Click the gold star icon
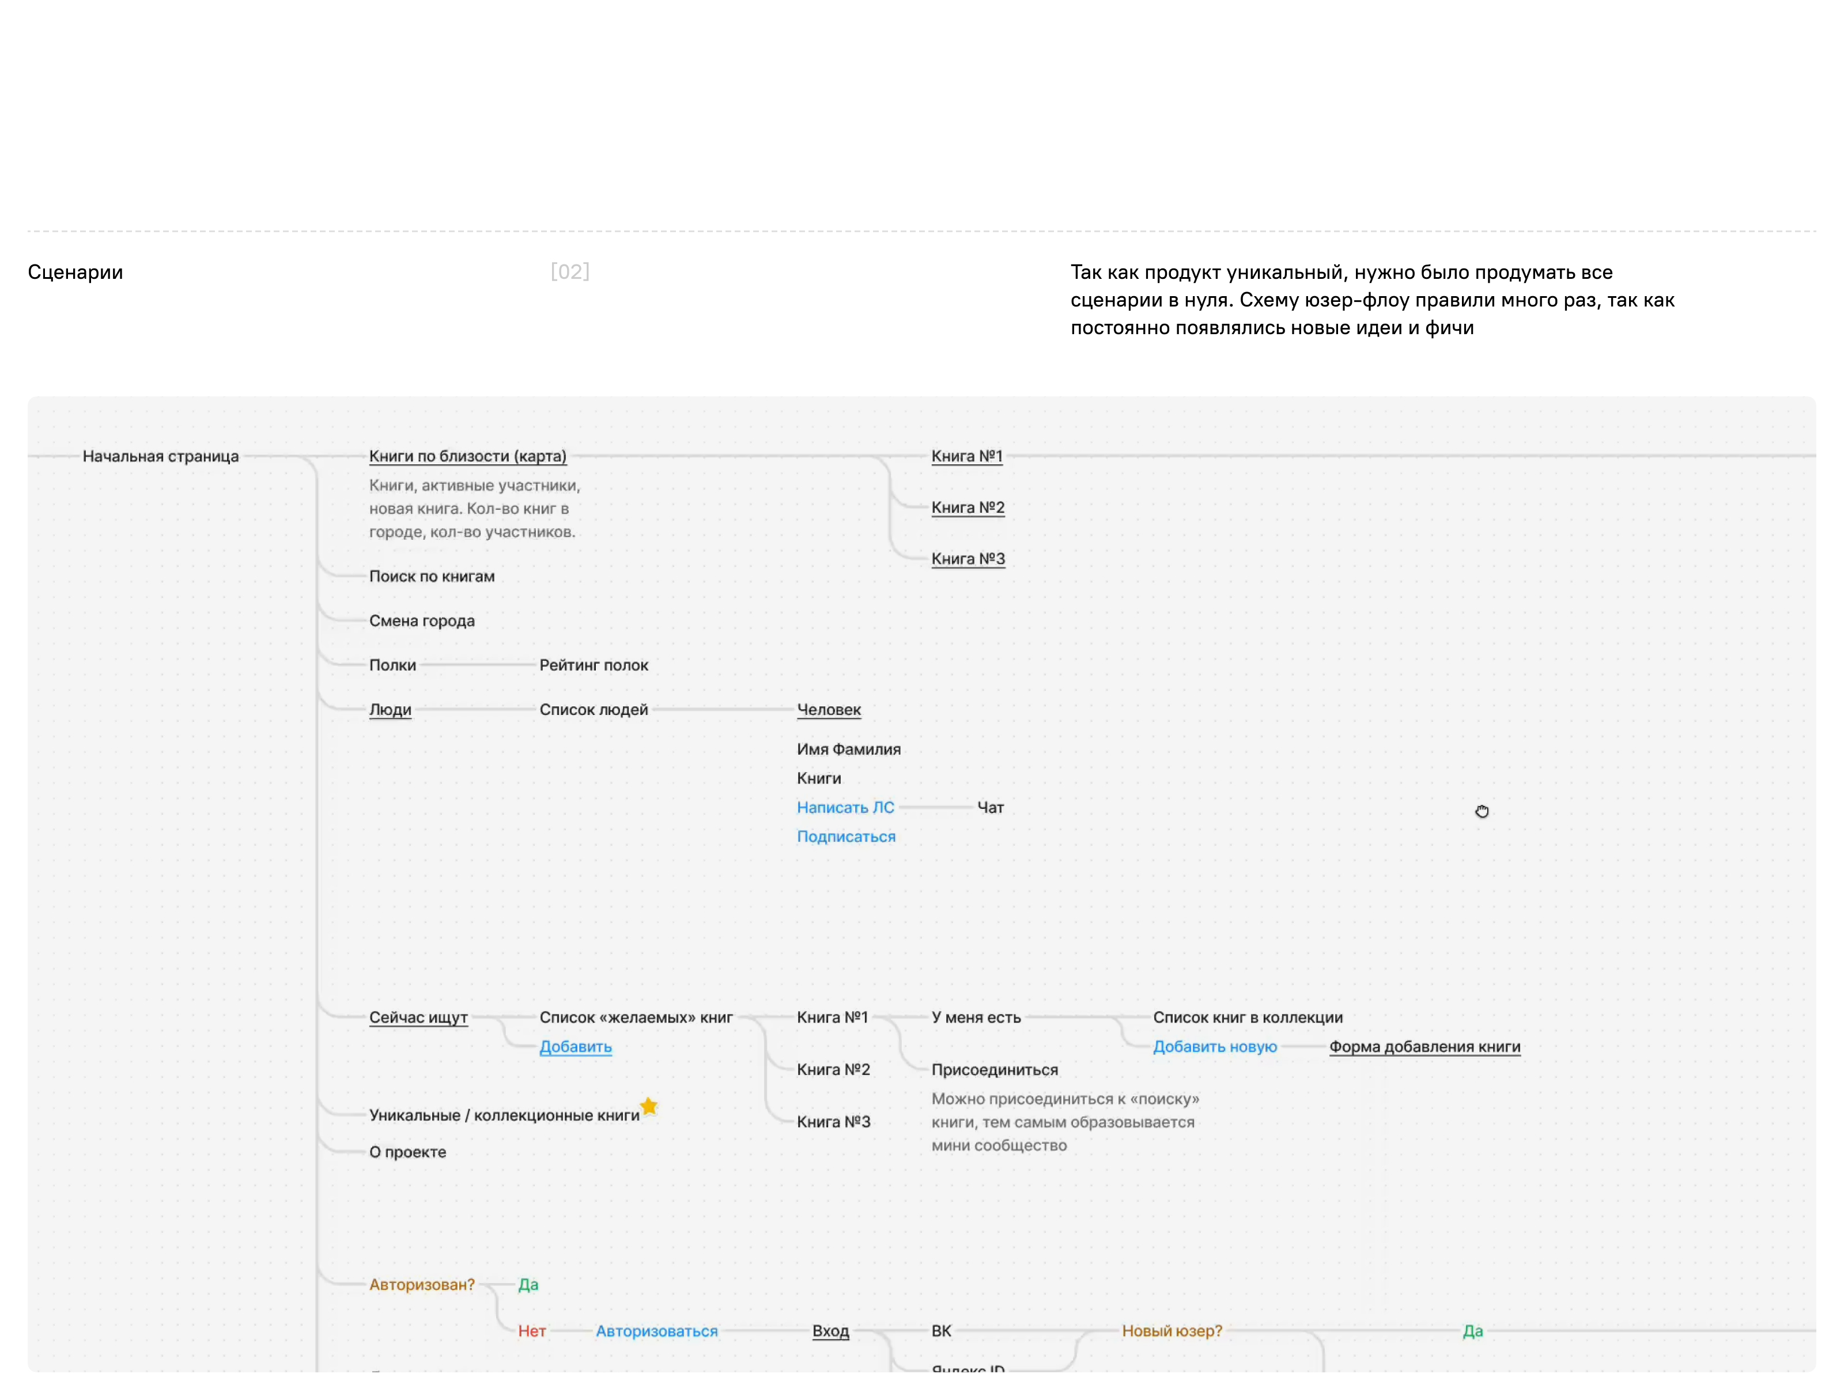Image resolution: width=1844 pixels, height=1400 pixels. click(x=648, y=1107)
